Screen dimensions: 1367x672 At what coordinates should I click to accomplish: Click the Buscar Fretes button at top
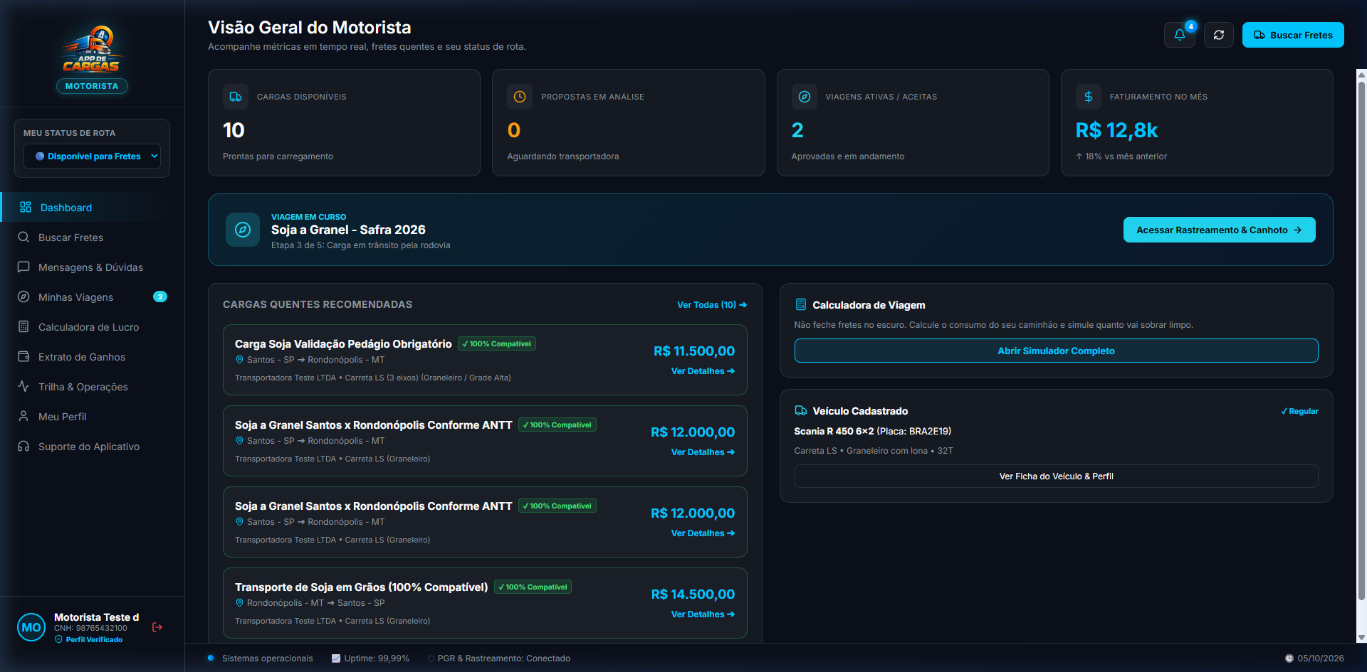point(1293,35)
